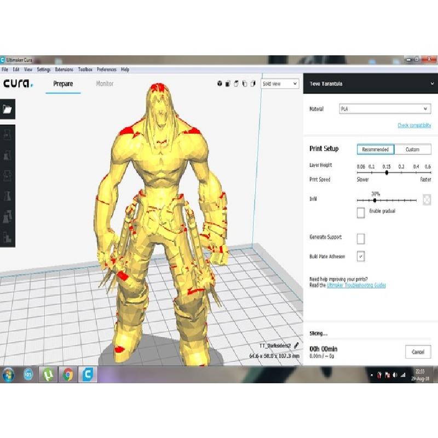This screenshot has width=438, height=438.
Task: Click the system clock showing 29-Aug-18
Action: pos(420,375)
